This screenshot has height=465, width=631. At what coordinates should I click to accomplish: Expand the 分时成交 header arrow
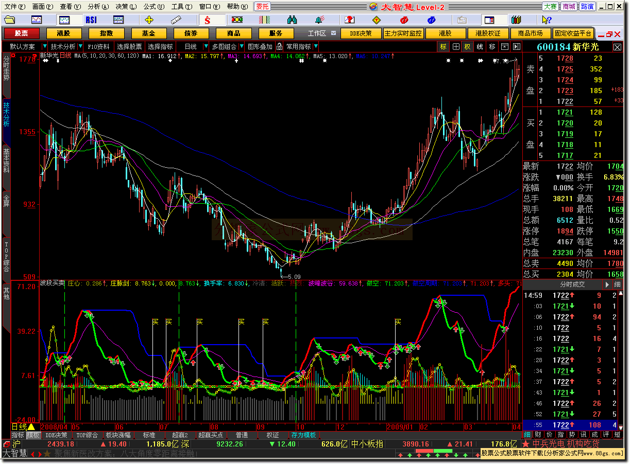coord(606,284)
